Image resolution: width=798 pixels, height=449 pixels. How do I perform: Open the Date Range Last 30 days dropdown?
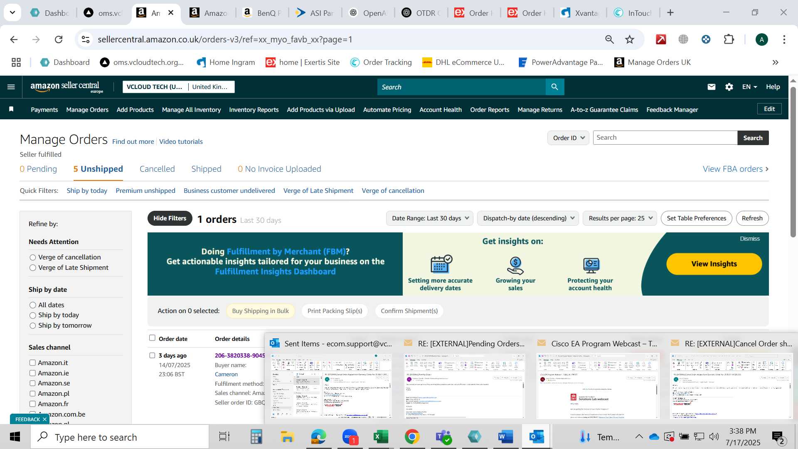click(430, 218)
